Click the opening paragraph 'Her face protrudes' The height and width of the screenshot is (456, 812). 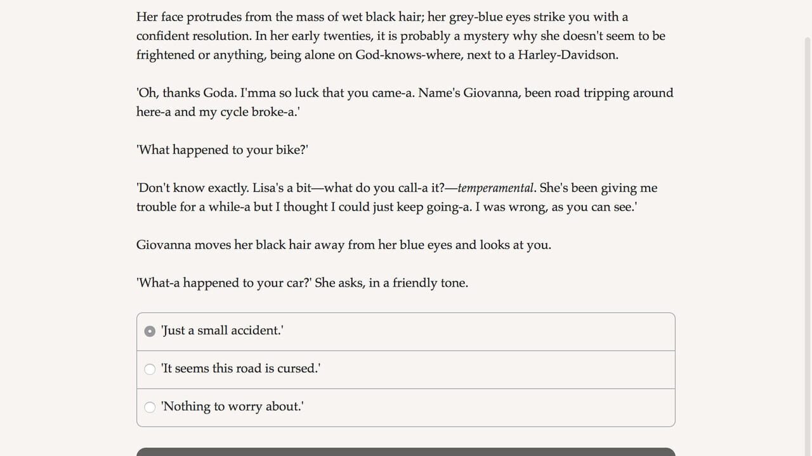(401, 36)
